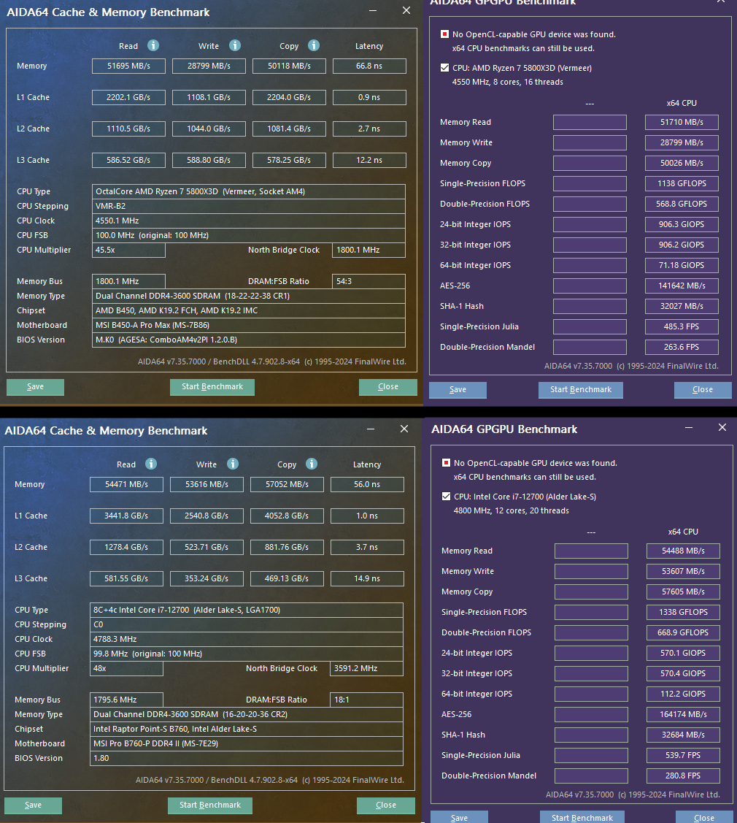
Task: Toggle the AMD Ryzen 7 5800X3D CPU checkbox
Action: coord(445,68)
